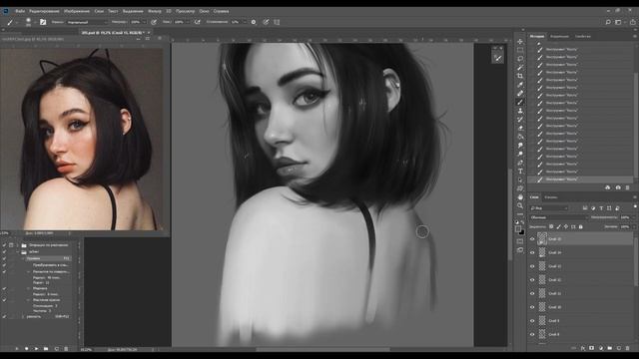This screenshot has width=639, height=359.
Task: Hide layer Слой 8
Action: click(x=532, y=335)
